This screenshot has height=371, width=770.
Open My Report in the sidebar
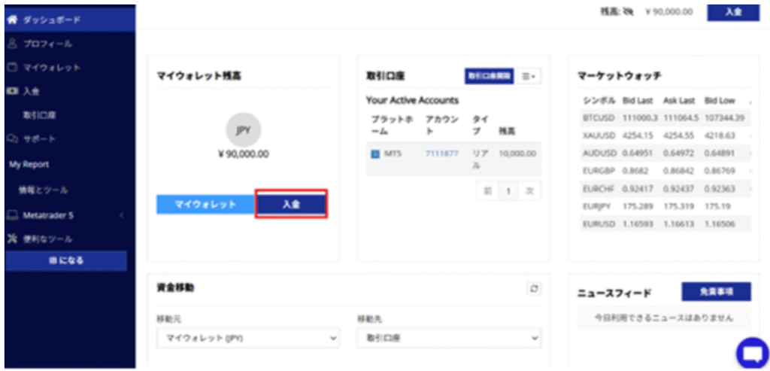click(29, 164)
